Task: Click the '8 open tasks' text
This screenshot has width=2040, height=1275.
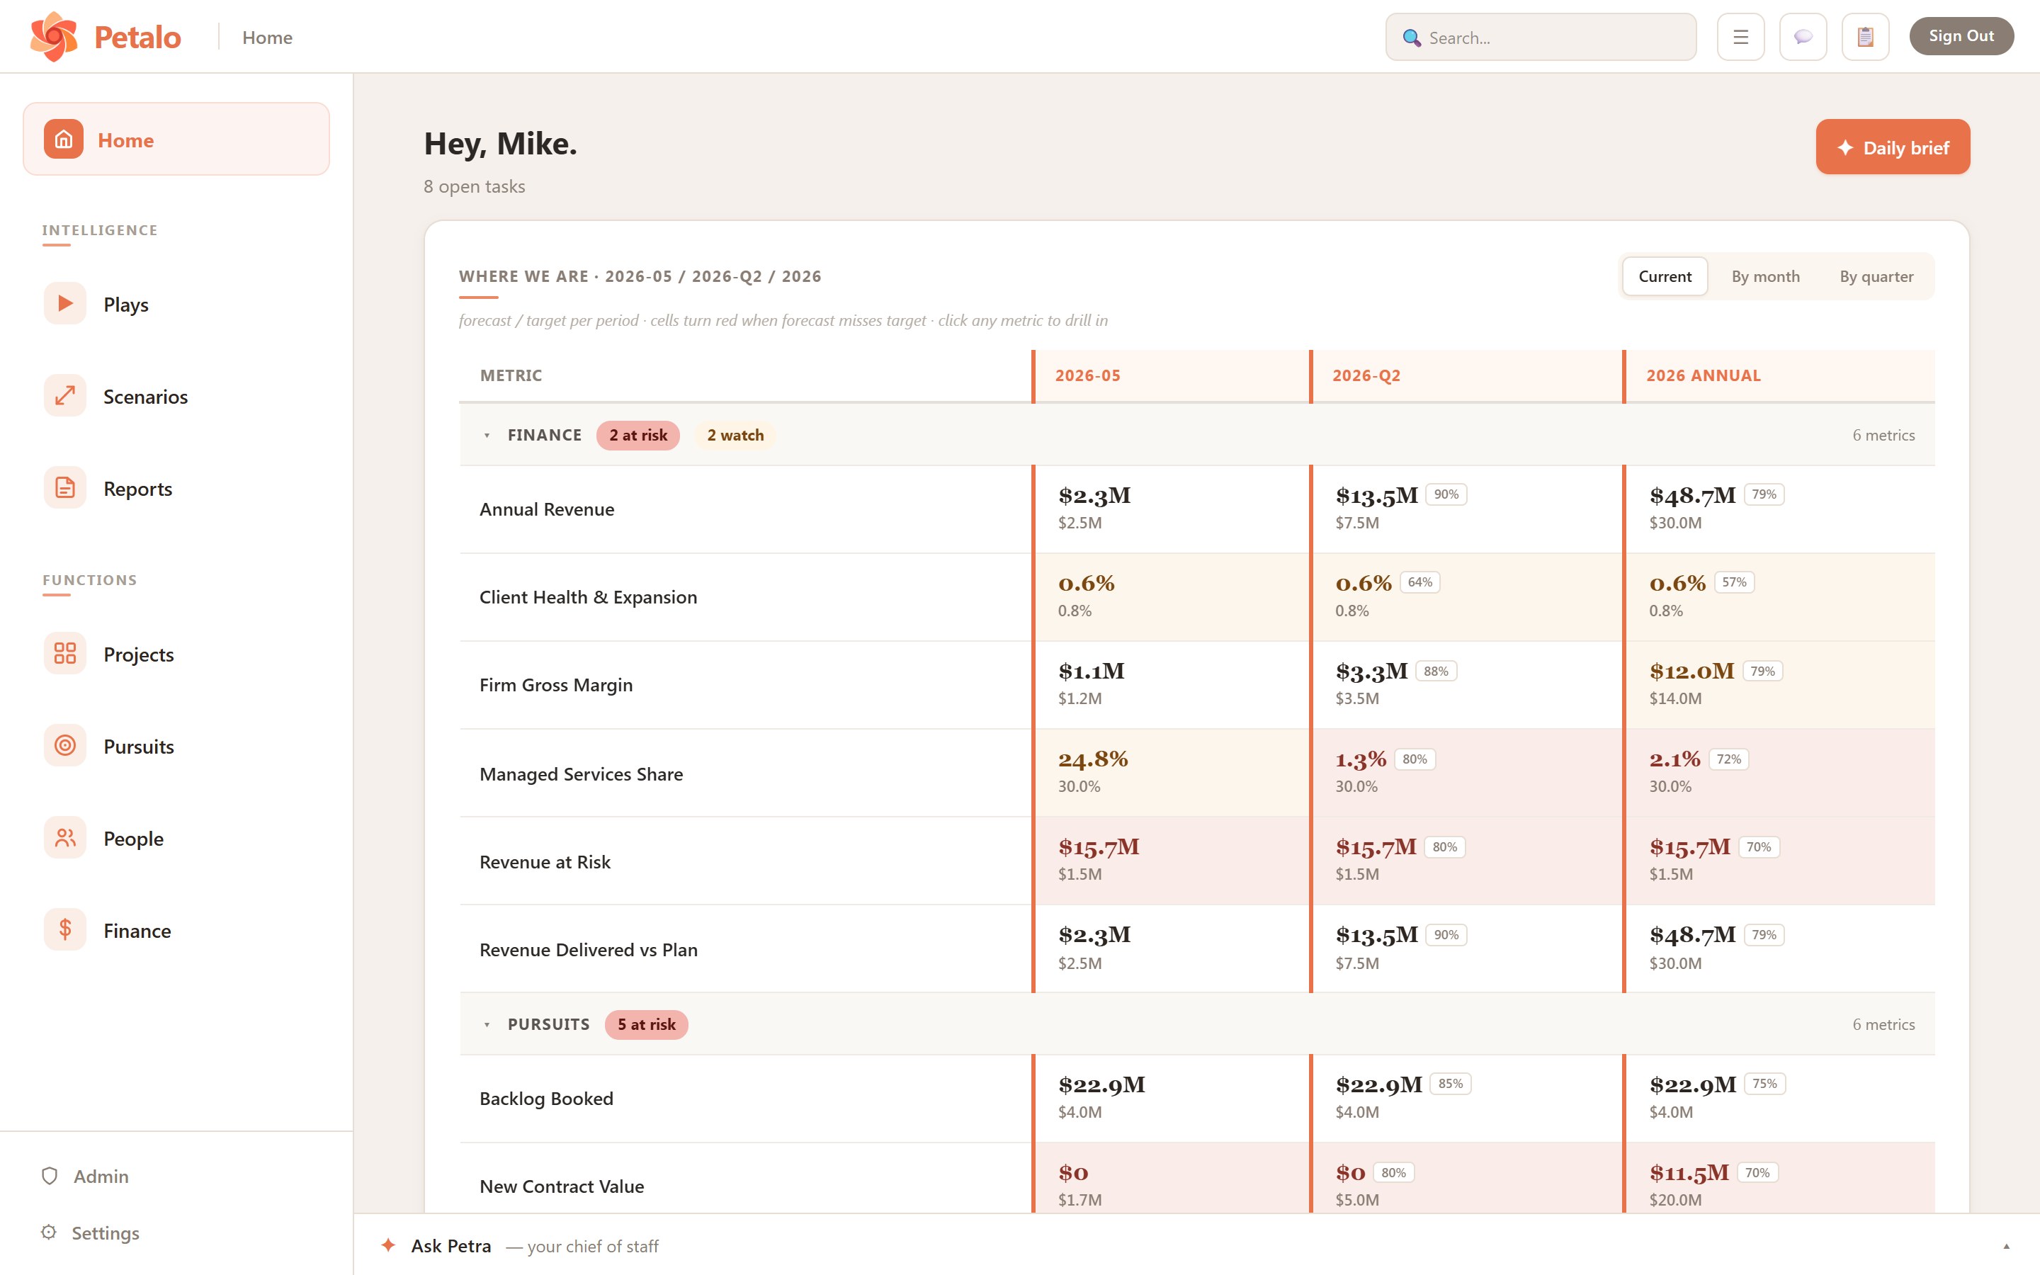Action: (475, 186)
